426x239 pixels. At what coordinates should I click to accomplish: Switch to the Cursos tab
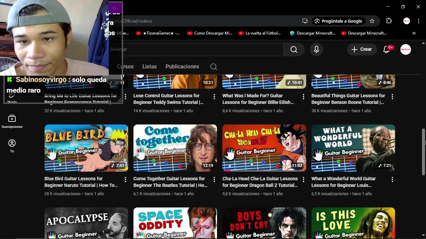125,67
